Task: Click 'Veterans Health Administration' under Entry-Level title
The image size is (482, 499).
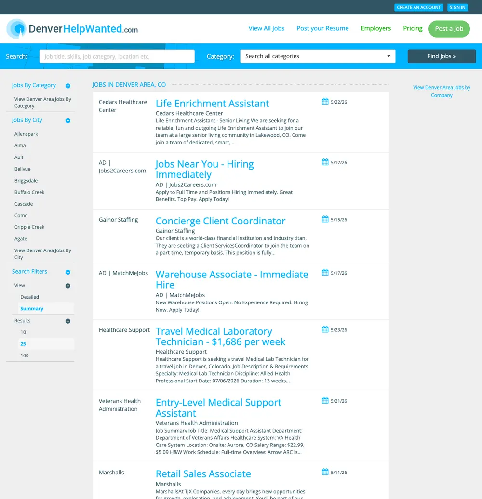Action: coord(197,423)
